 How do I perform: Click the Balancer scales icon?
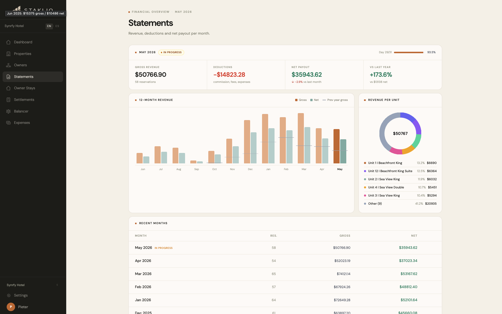(8, 111)
